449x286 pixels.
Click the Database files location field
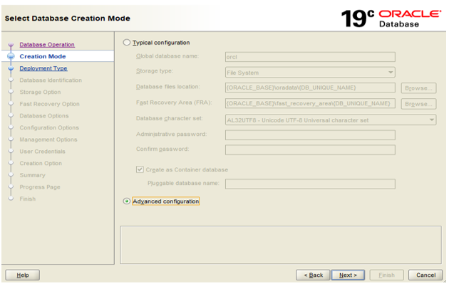pyautogui.click(x=310, y=88)
